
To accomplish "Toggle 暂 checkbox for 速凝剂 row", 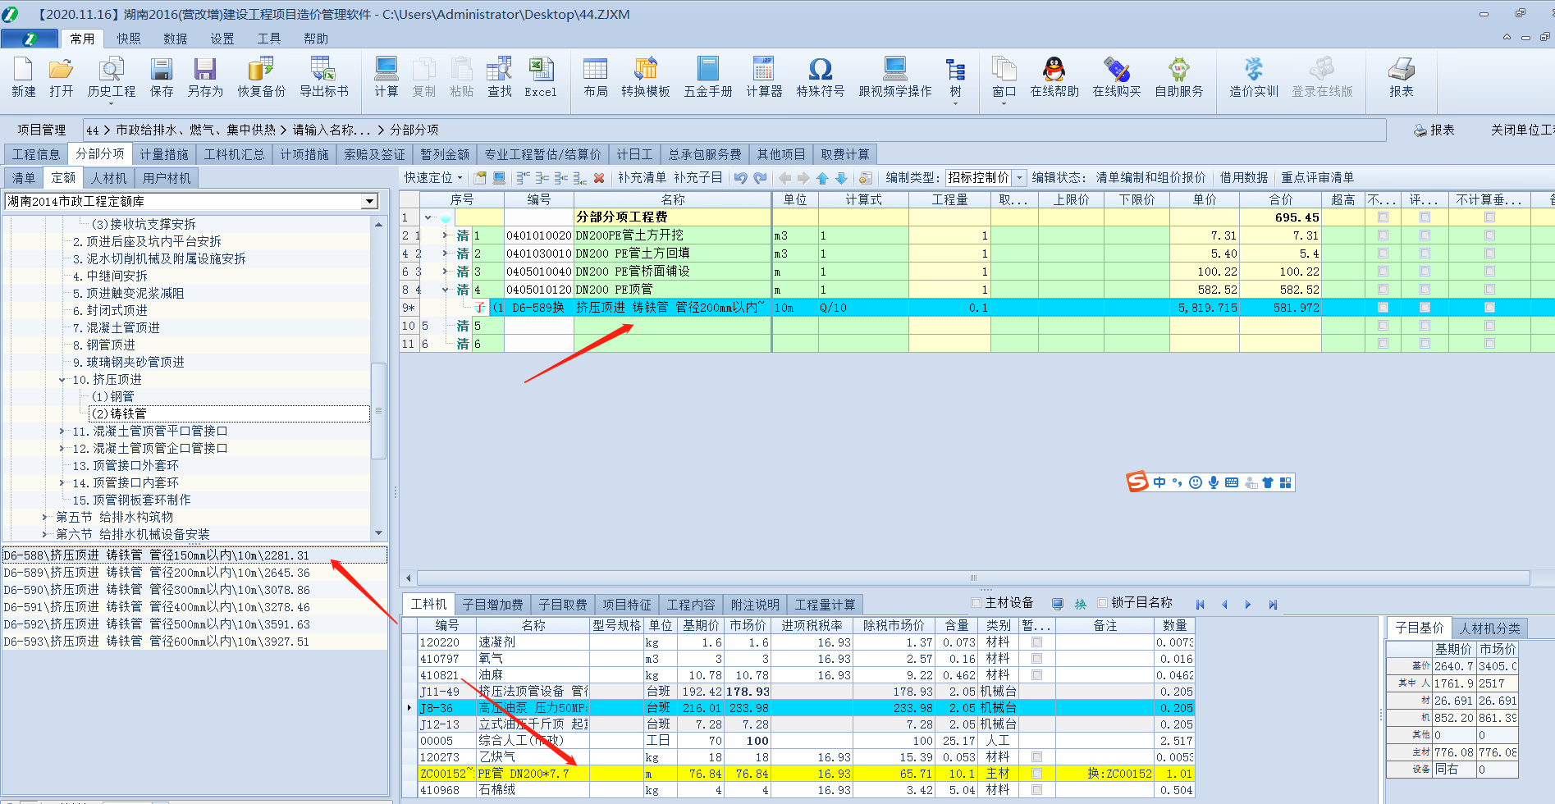I will [1036, 642].
